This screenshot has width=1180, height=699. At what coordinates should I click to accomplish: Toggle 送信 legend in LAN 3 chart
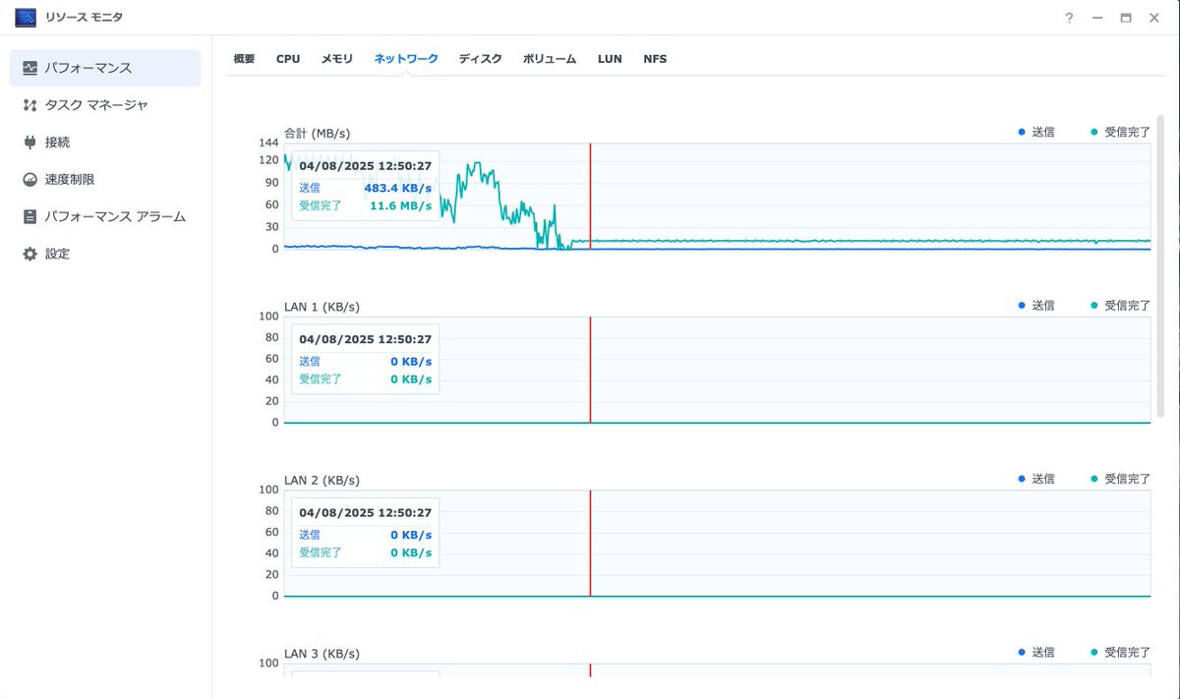1036,653
